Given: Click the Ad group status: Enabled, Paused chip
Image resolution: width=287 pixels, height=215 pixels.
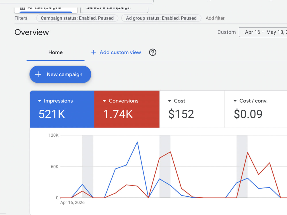Looking at the screenshot, I should pos(161,18).
